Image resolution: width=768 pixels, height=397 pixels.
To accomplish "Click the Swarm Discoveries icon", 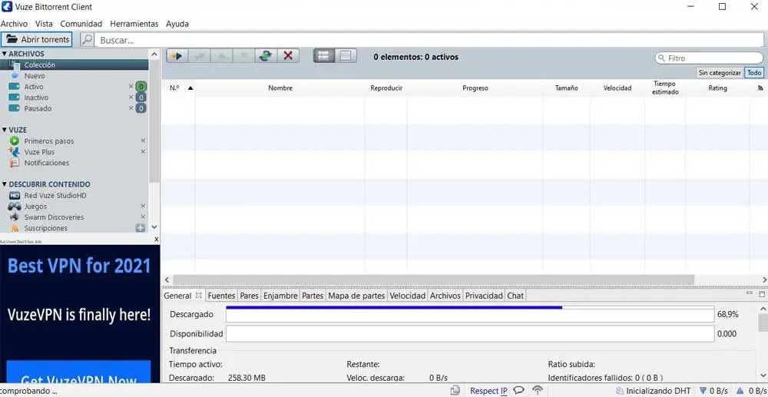I will click(14, 217).
